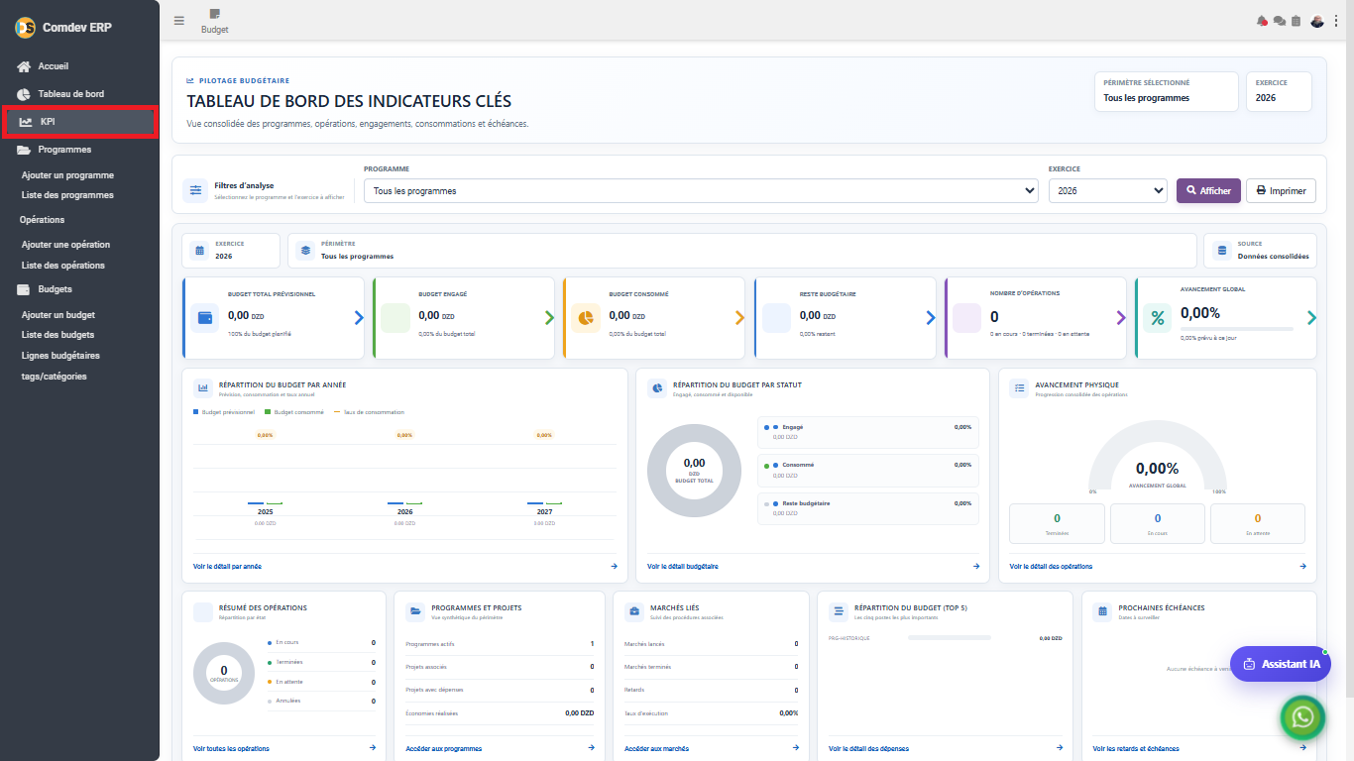Click the Source database icon
The width and height of the screenshot is (1354, 761).
(x=1221, y=251)
